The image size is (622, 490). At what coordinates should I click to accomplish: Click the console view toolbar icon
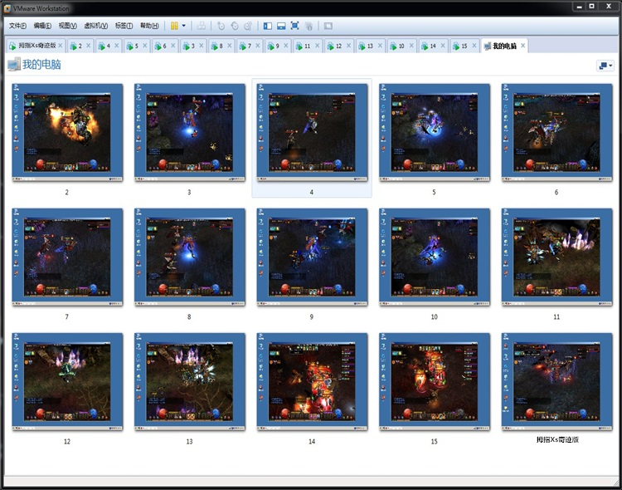coord(328,26)
